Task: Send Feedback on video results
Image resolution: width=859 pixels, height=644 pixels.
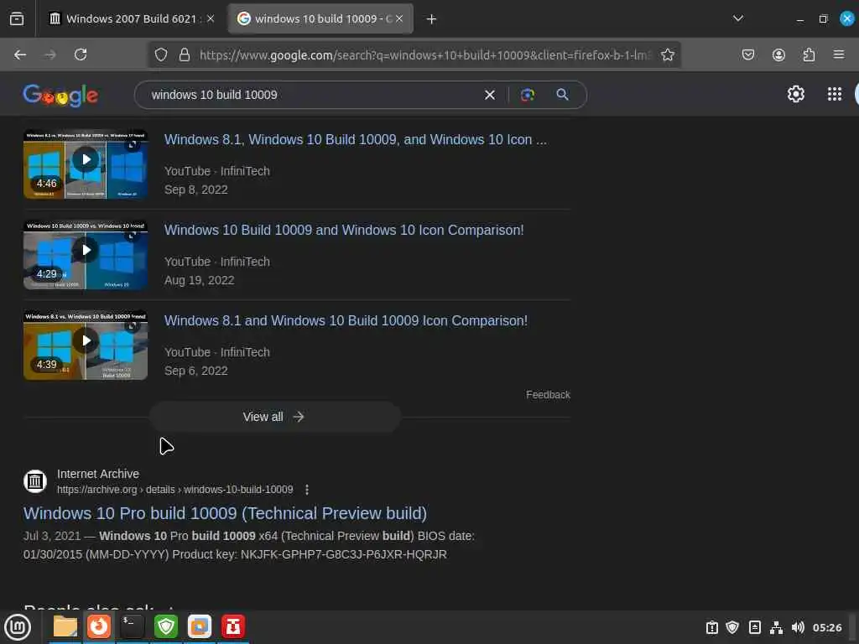Action: 548,395
